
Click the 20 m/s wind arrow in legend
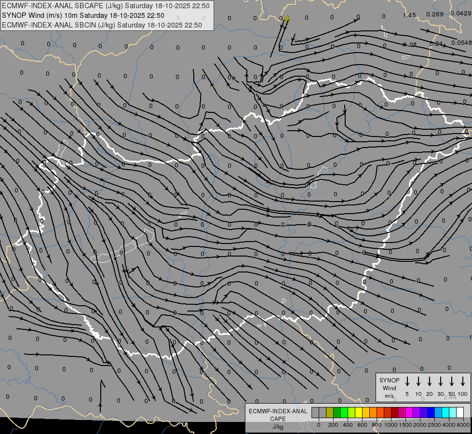tap(430, 381)
